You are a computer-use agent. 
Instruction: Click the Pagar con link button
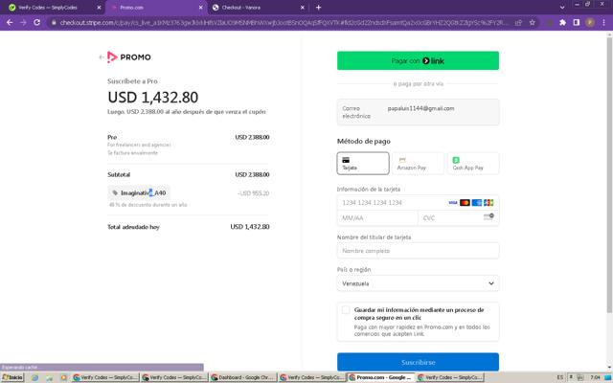(418, 60)
